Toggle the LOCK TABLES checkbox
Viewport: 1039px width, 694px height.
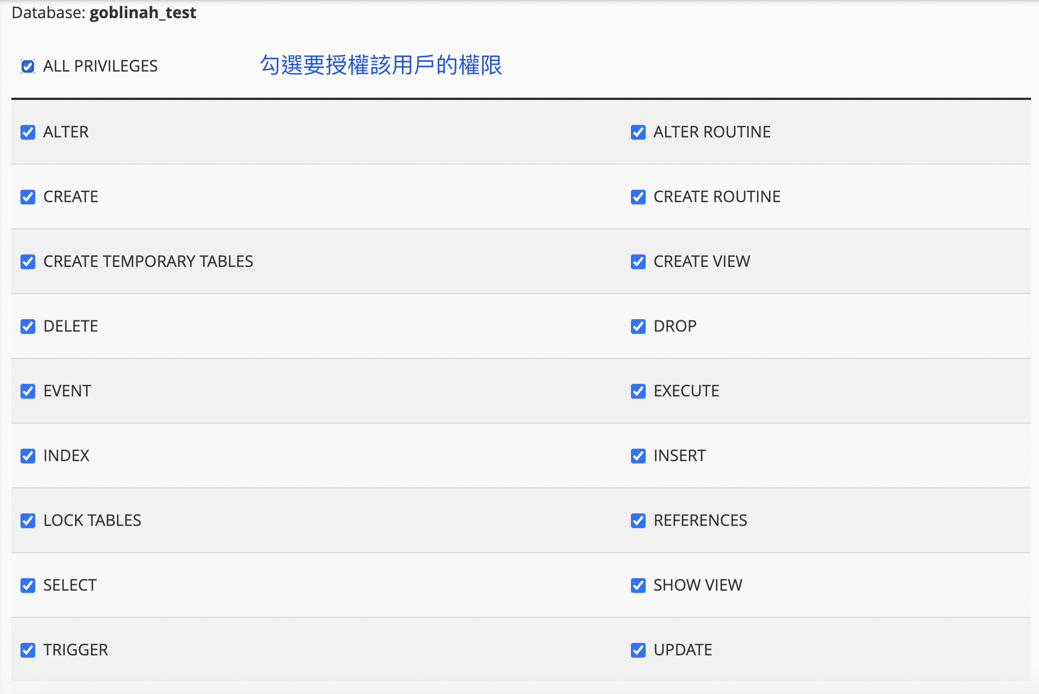tap(27, 521)
